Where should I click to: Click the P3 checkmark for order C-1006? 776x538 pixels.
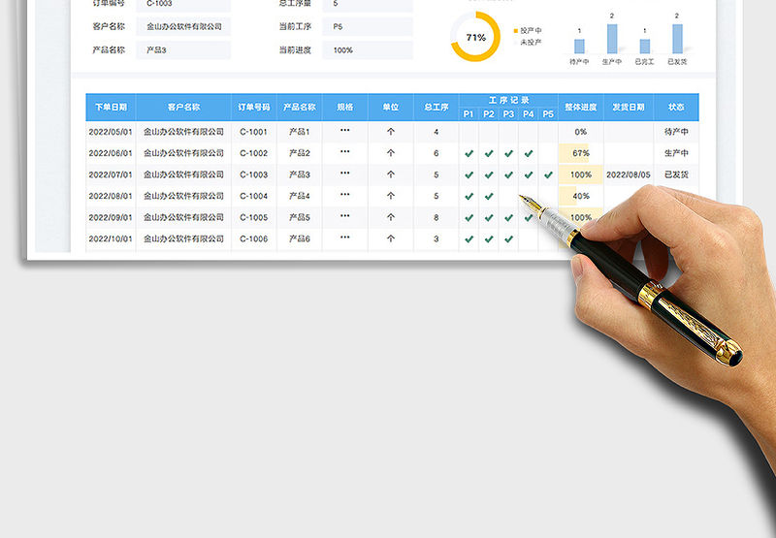[x=508, y=238]
